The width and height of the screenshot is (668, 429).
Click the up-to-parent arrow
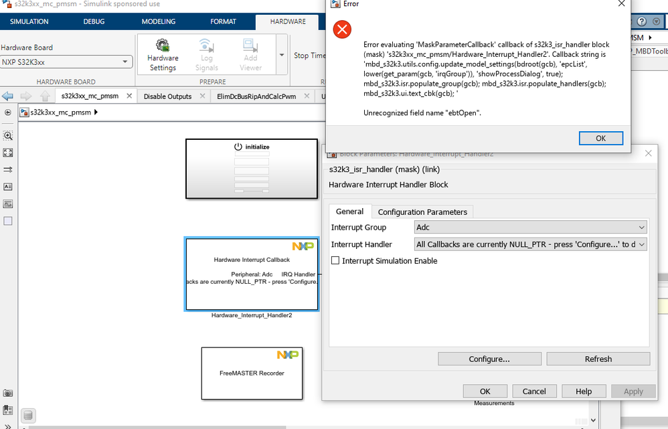[x=45, y=96]
